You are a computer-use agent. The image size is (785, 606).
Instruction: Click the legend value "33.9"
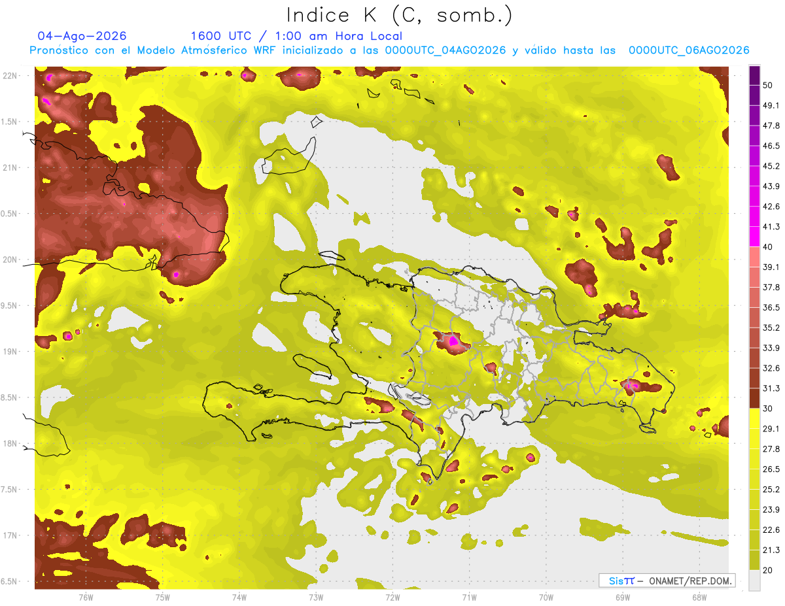771,348
